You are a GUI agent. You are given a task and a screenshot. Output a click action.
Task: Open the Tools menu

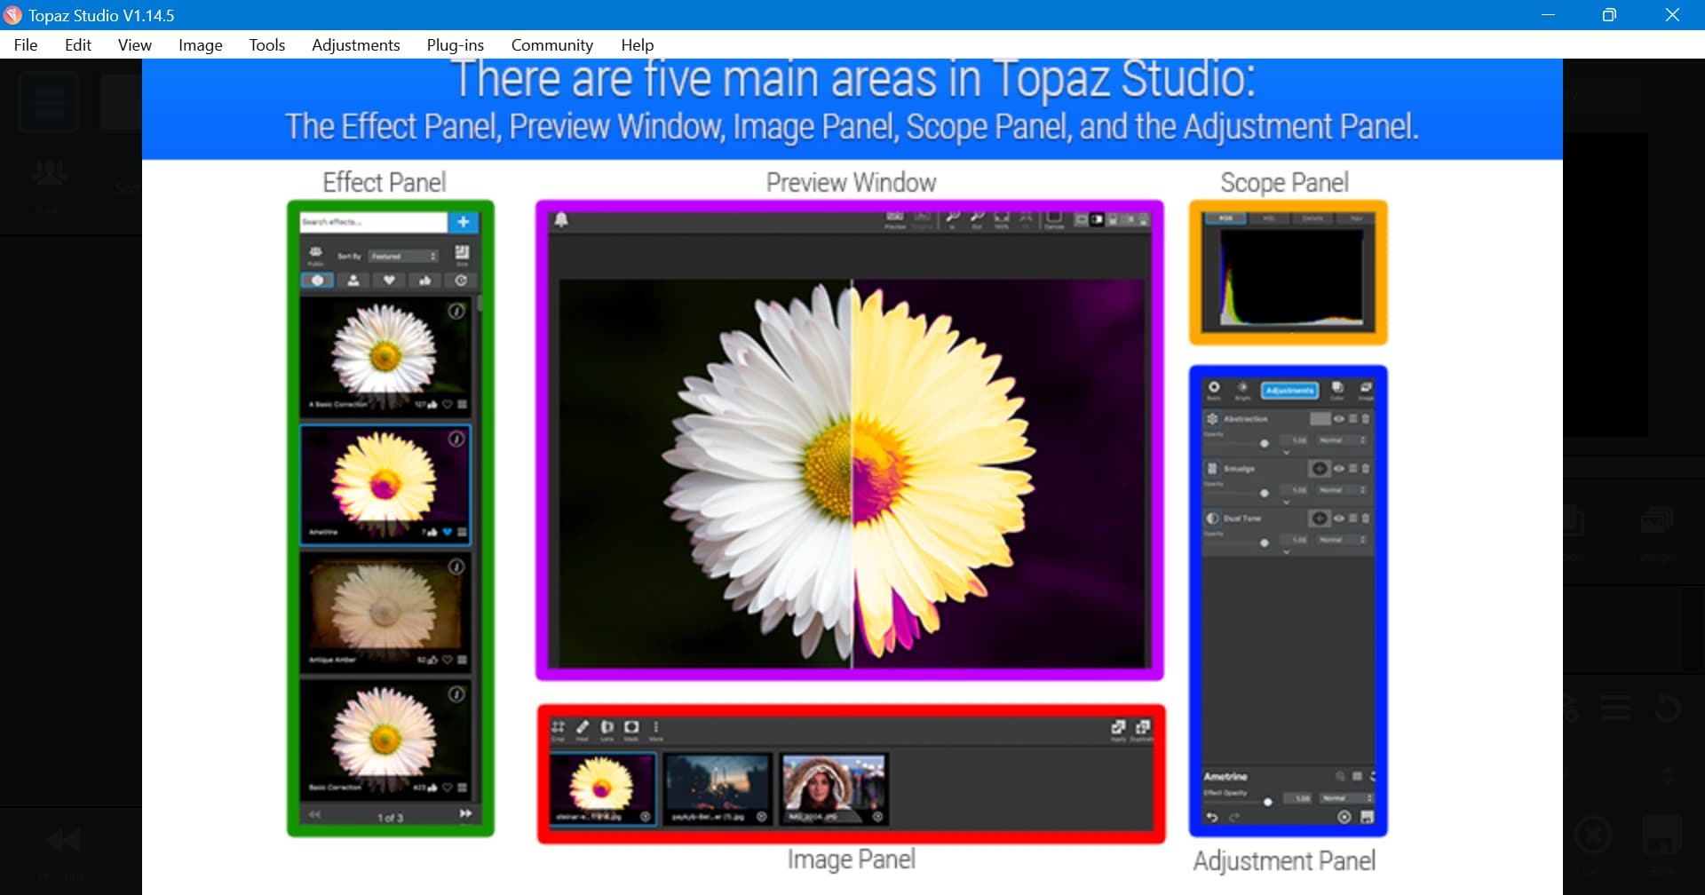click(x=267, y=45)
